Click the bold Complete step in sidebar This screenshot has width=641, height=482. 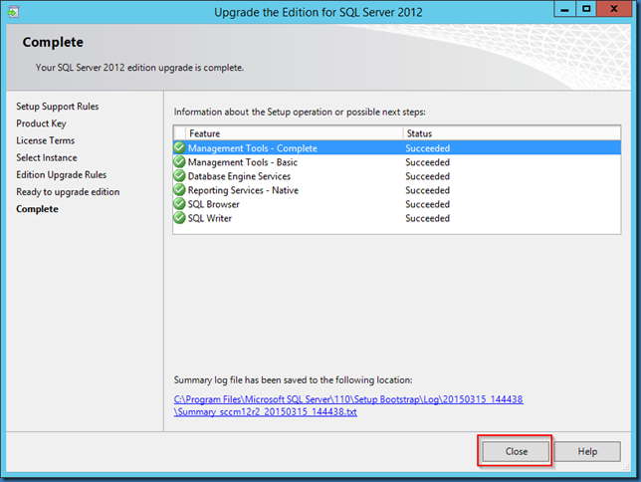(37, 209)
